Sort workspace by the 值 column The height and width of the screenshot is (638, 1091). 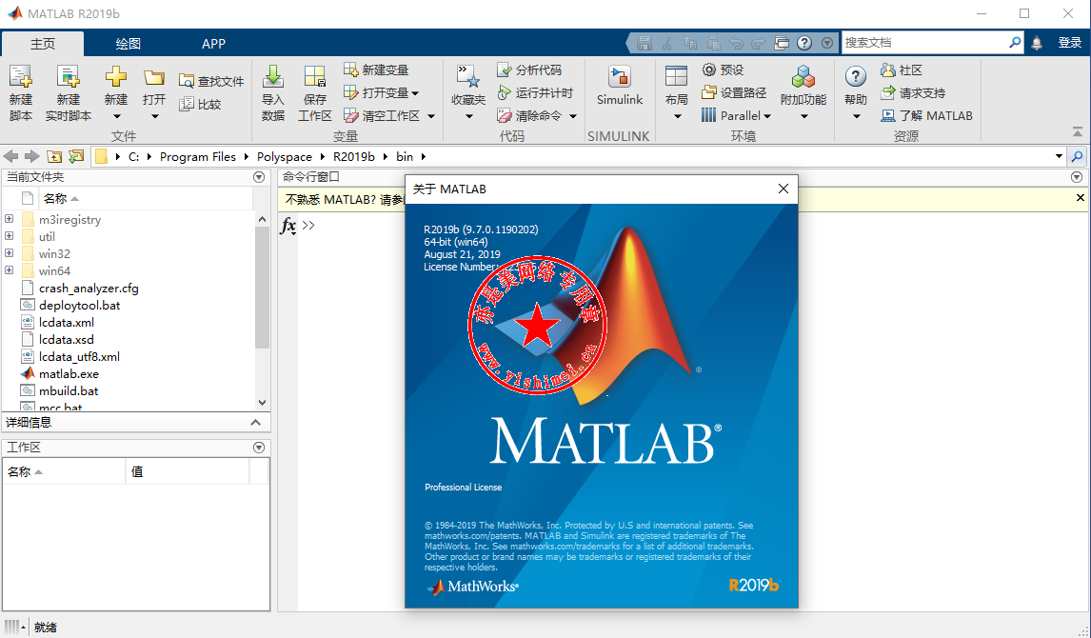[x=188, y=471]
